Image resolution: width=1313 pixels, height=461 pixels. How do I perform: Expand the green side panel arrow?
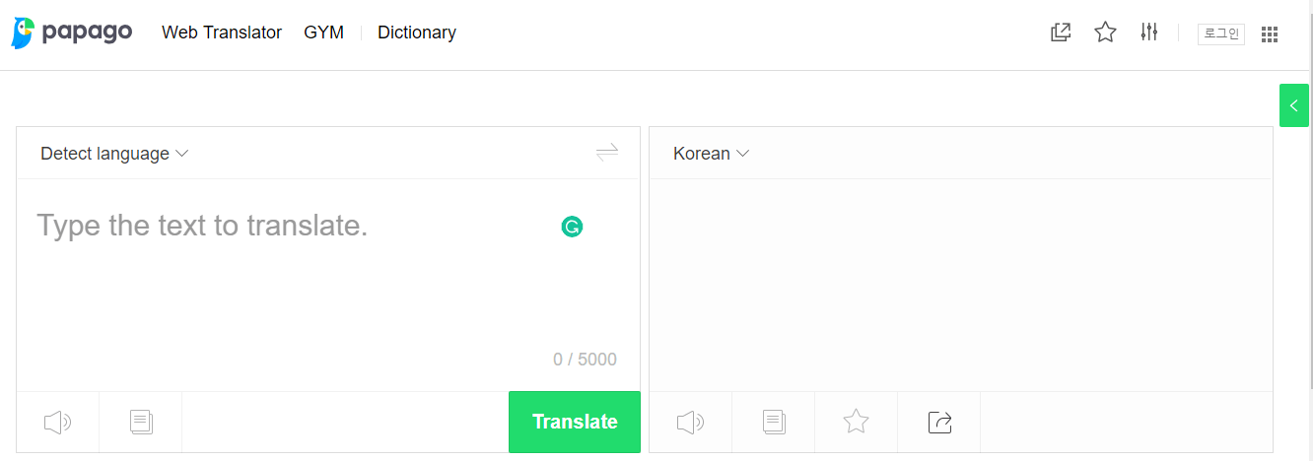1294,105
